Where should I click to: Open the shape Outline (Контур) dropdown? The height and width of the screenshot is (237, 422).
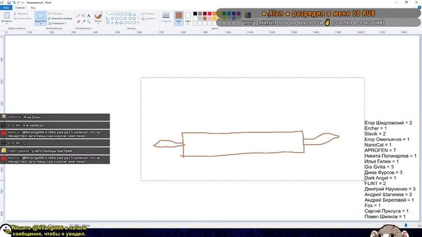[x=148, y=13]
